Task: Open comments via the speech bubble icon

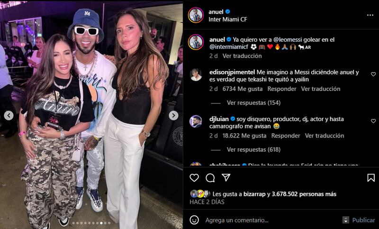Action: click(210, 178)
